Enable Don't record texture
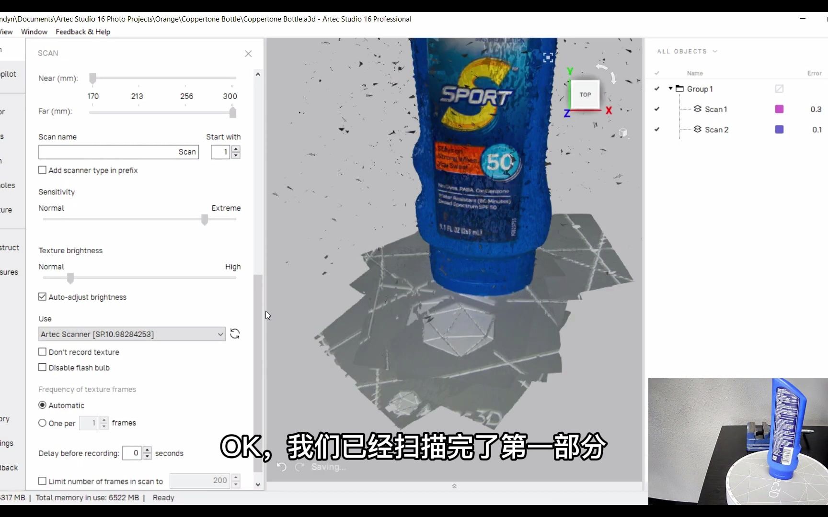This screenshot has width=828, height=517. coord(43,352)
